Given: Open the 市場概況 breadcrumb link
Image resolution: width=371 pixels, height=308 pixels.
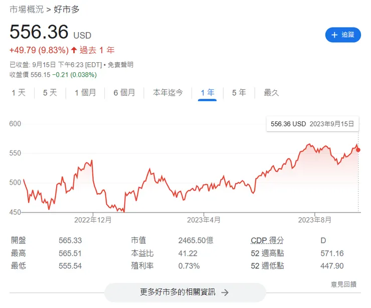Looking at the screenshot, I should pyautogui.click(x=27, y=10).
